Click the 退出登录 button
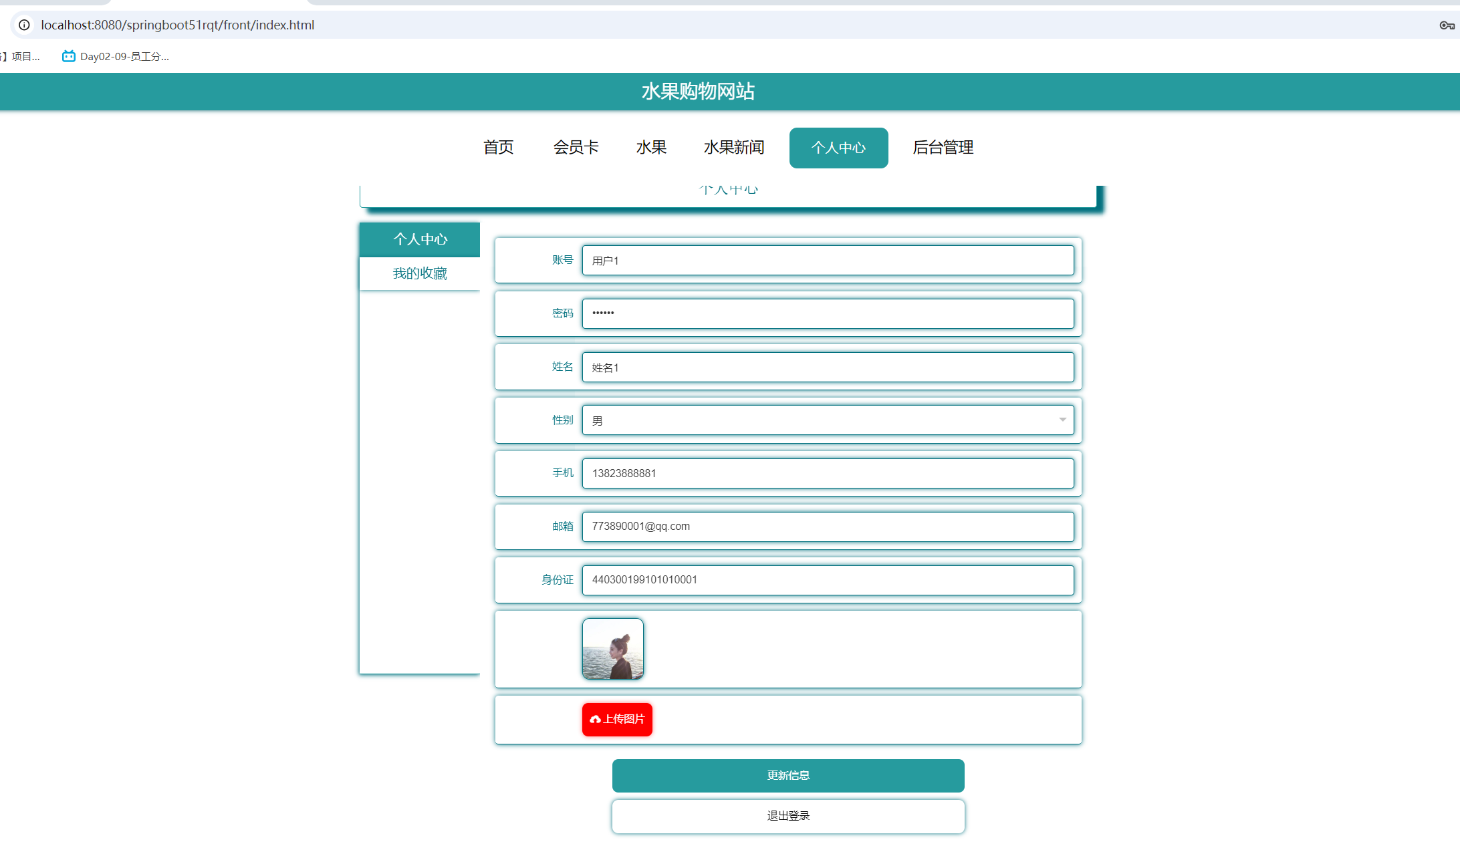Viewport: 1460px width, 850px height. (788, 816)
